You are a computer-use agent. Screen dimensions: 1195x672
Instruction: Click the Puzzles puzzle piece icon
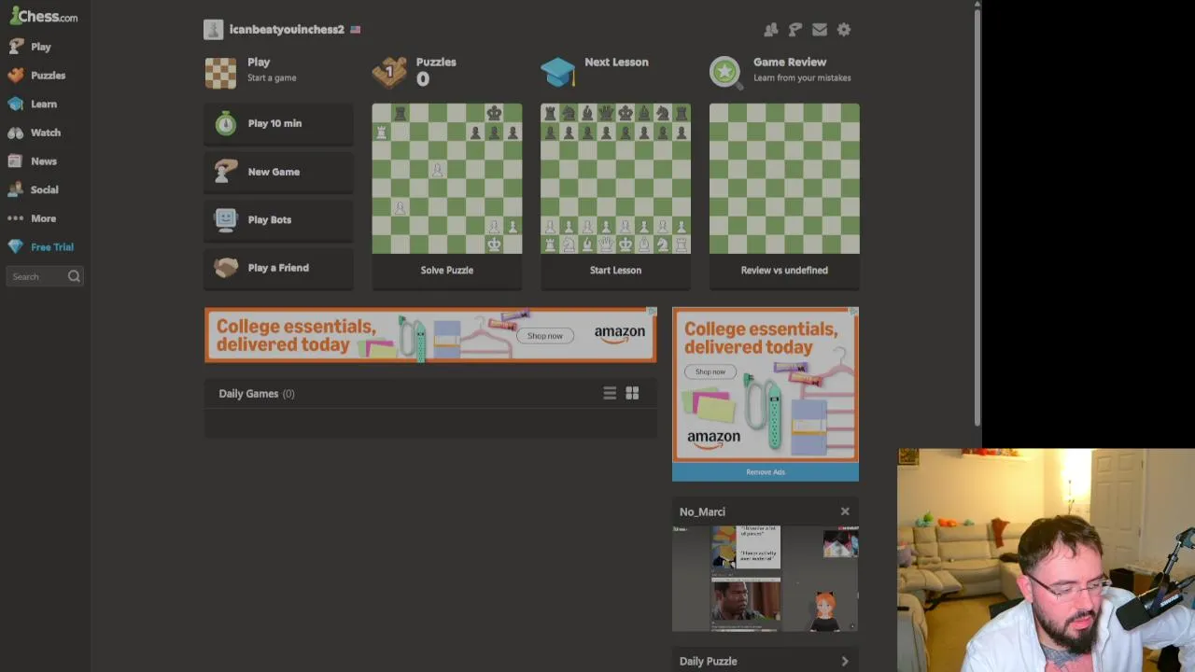click(389, 72)
